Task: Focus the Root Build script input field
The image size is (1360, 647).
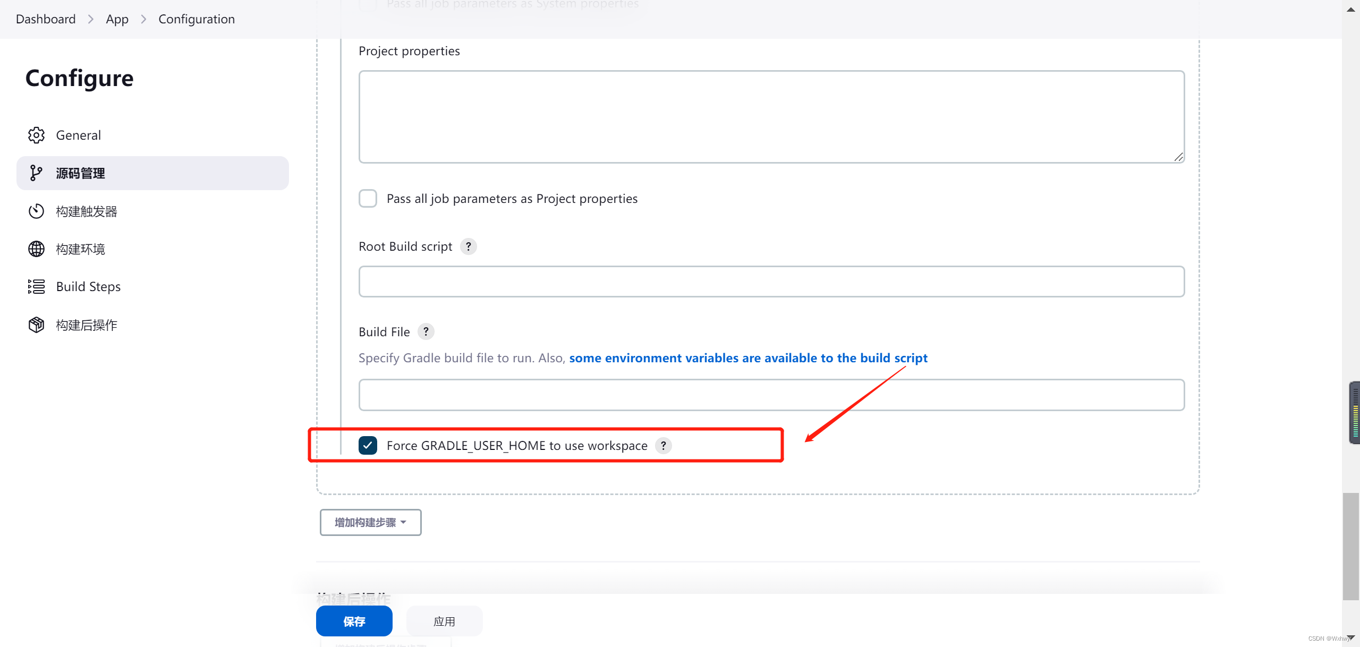Action: point(771,282)
